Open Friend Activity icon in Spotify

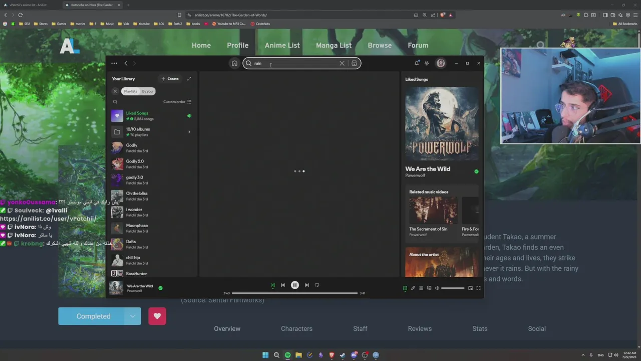point(427,63)
